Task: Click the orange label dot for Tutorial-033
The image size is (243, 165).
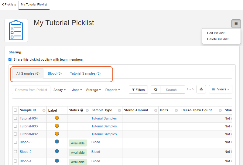Action: (x=57, y=126)
